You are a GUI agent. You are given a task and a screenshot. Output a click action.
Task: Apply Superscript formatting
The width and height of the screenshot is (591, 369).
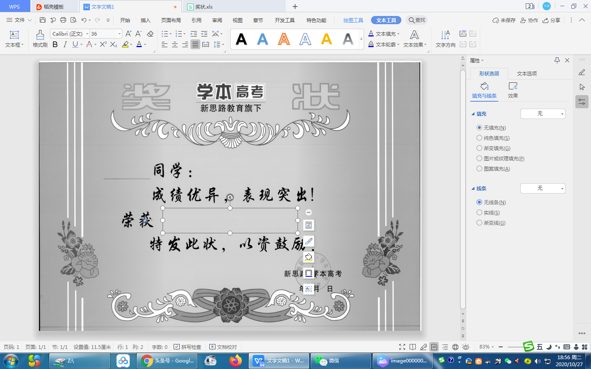(x=103, y=44)
